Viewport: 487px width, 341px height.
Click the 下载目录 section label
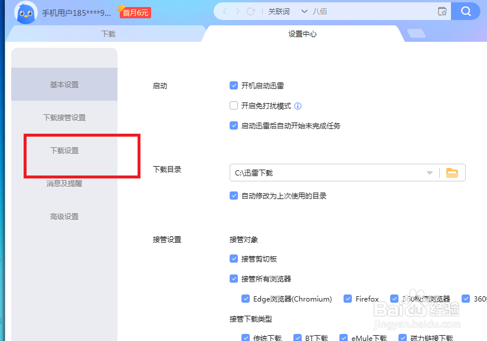click(x=167, y=169)
